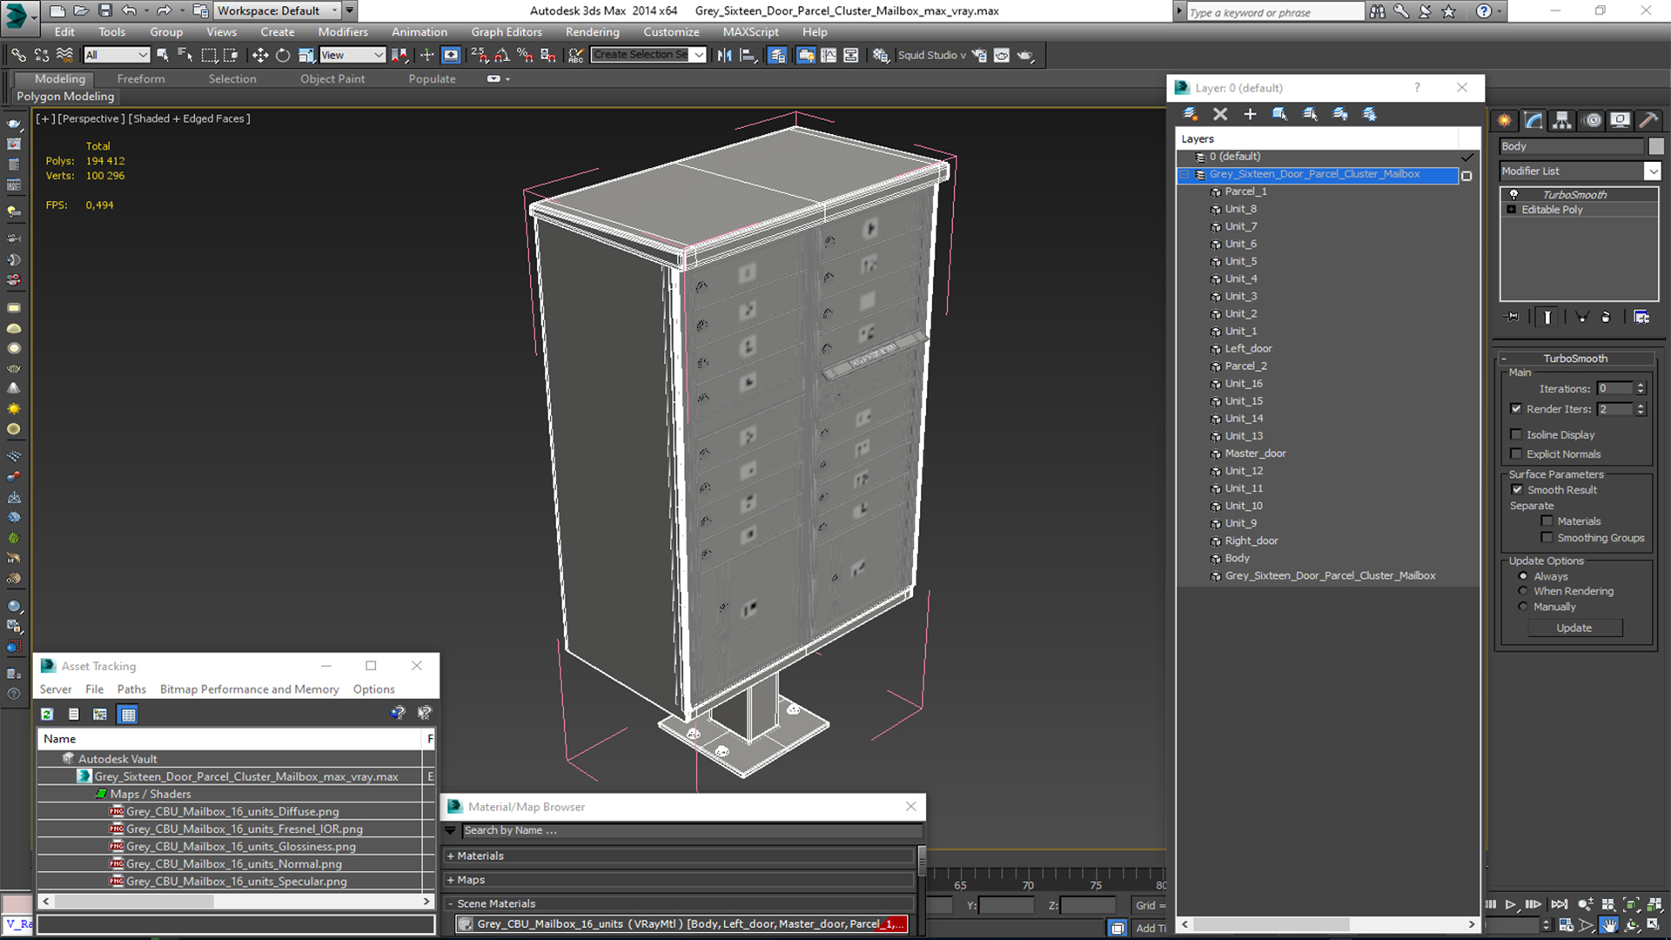Collapse the Scene Materials section
This screenshot has width=1671, height=940.
click(451, 904)
